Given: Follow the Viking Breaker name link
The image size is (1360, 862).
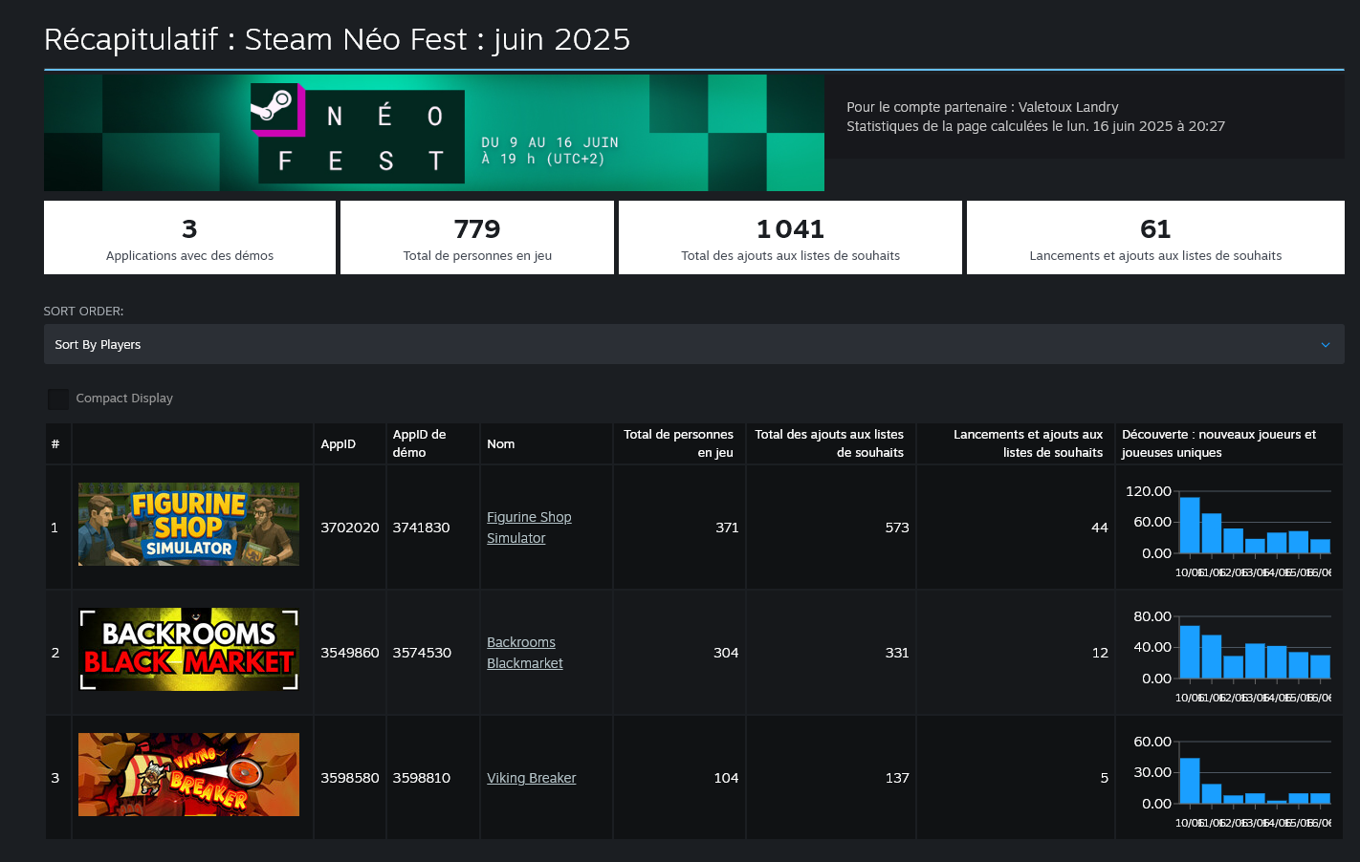Looking at the screenshot, I should pyautogui.click(x=531, y=778).
